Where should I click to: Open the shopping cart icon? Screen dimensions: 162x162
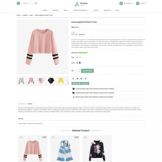coord(138,3)
